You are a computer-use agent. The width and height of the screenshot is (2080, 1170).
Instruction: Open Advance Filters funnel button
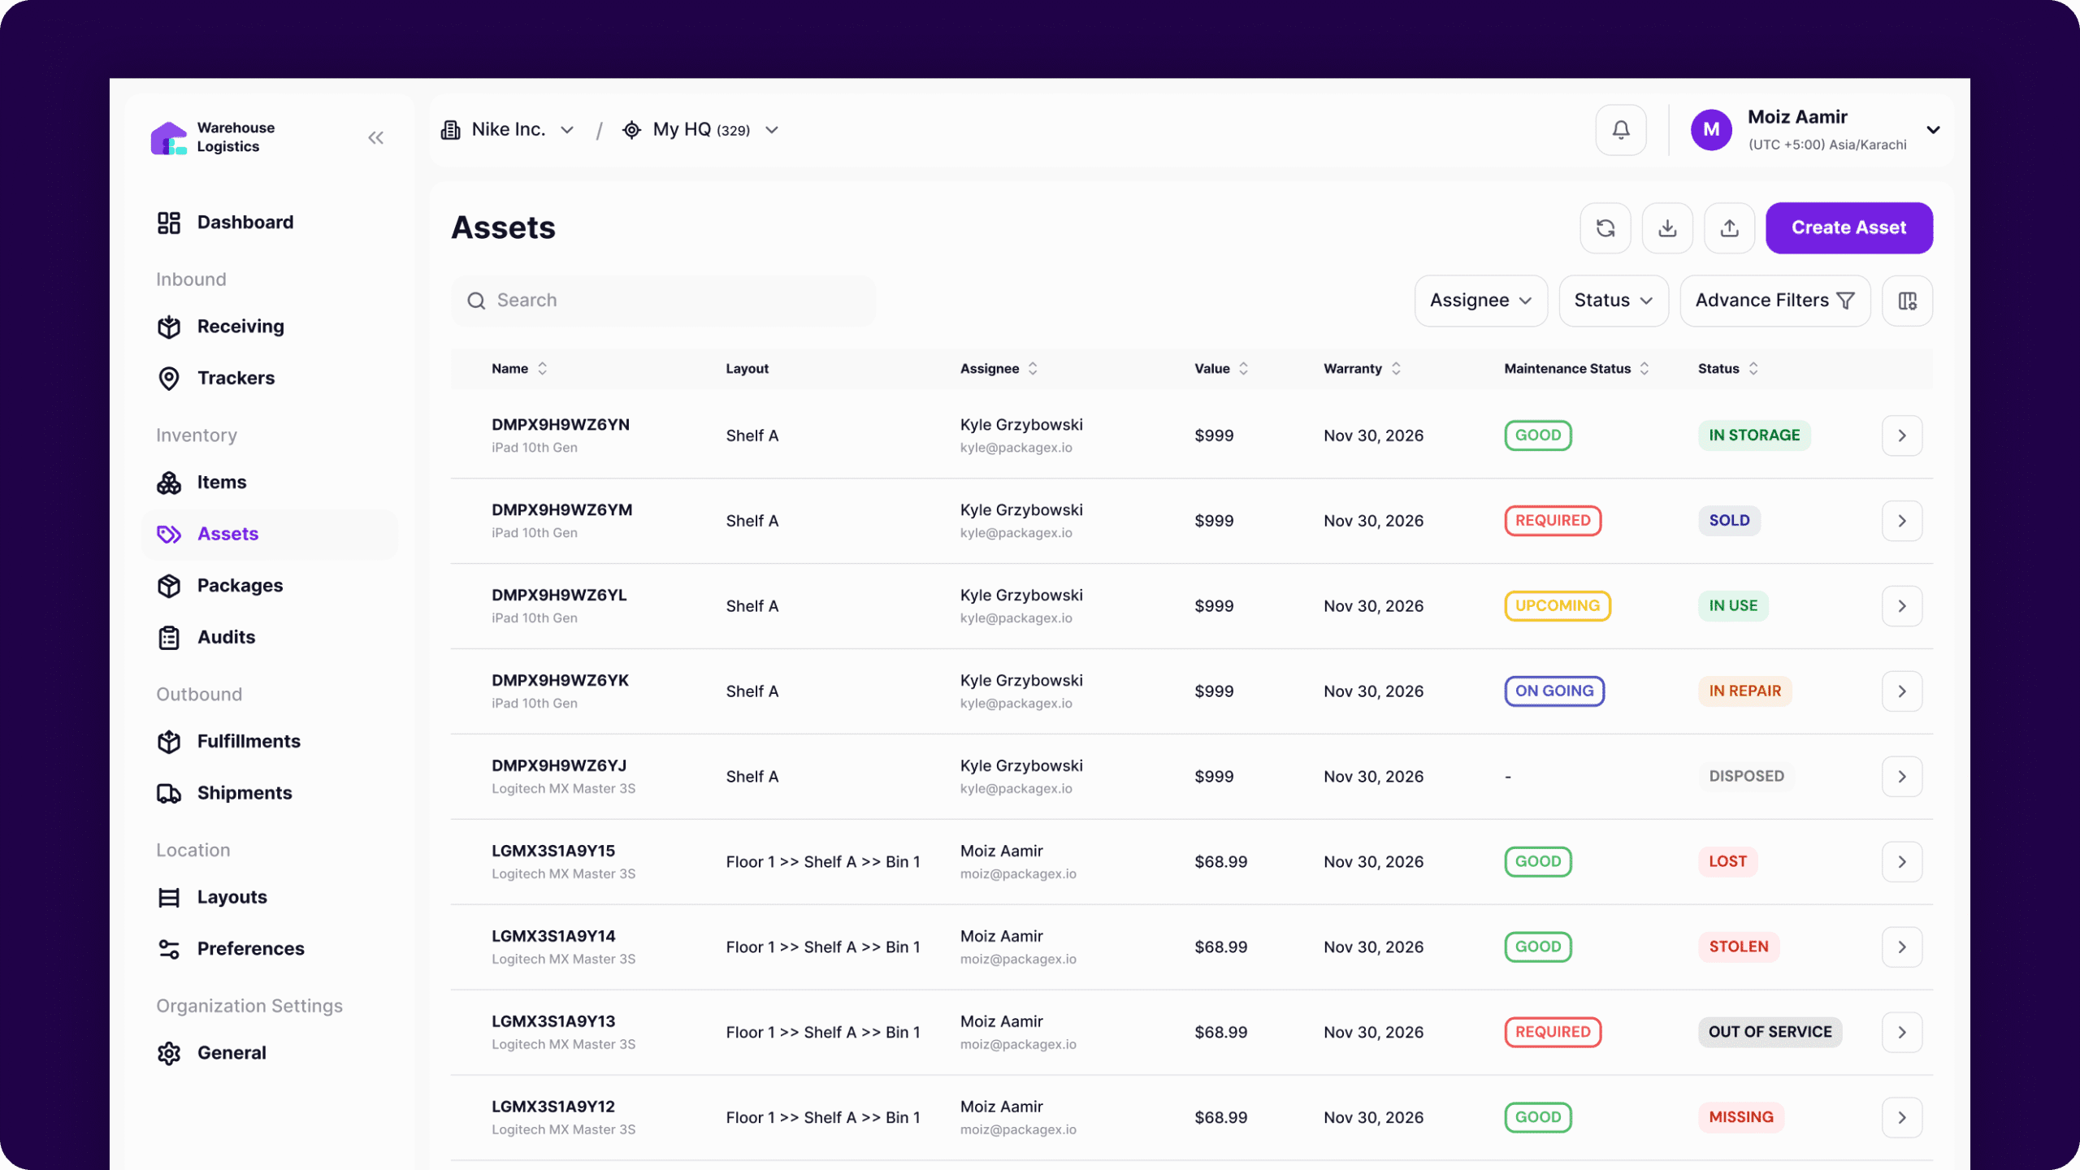[x=1774, y=301]
